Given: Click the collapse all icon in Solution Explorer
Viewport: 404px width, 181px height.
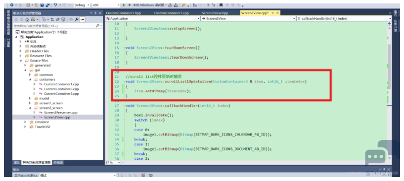Looking at the screenshot, I should (x=58, y=20).
